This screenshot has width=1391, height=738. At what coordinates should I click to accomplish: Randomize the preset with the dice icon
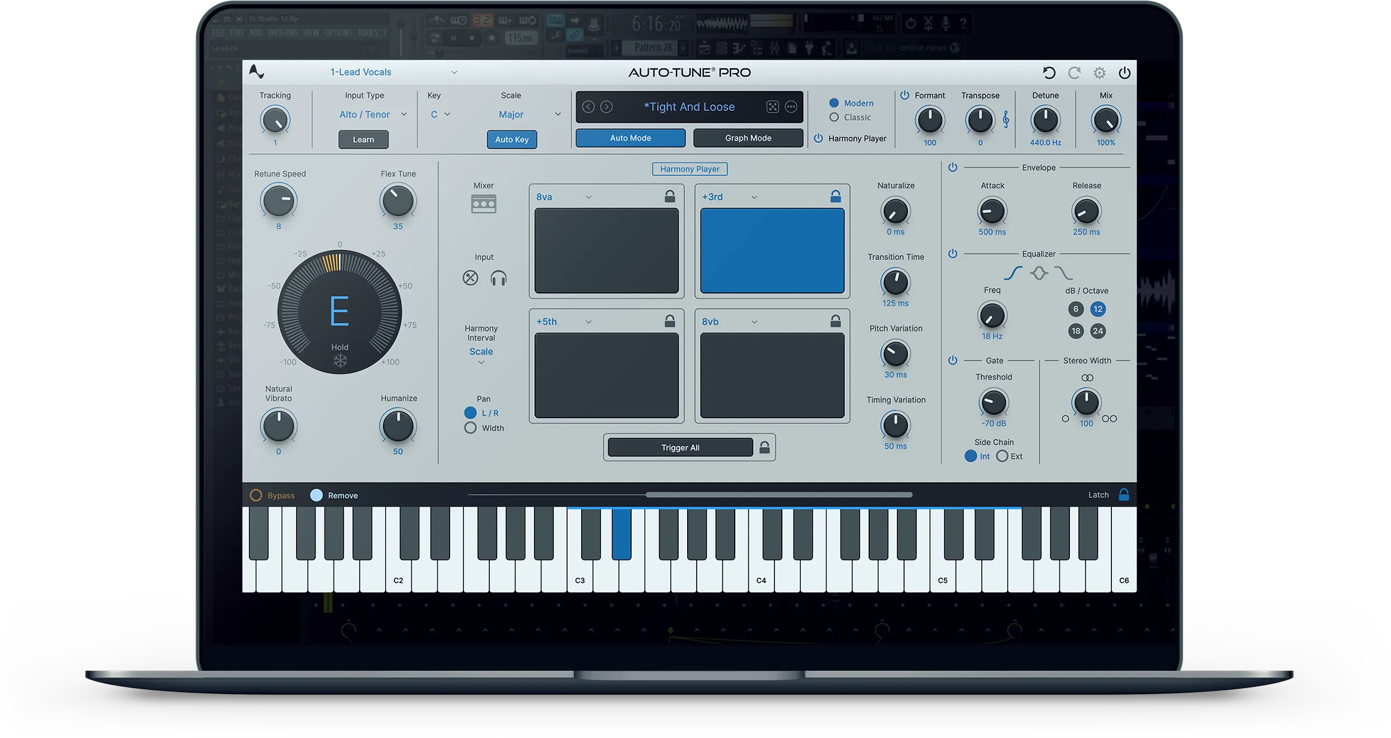[x=773, y=106]
